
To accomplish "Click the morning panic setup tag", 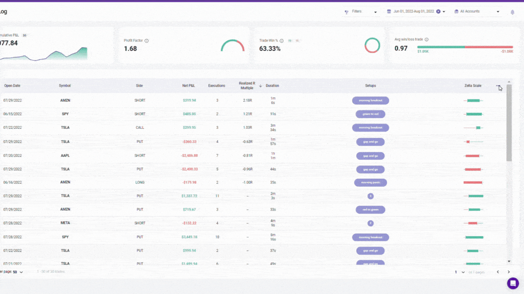I will tap(370, 182).
